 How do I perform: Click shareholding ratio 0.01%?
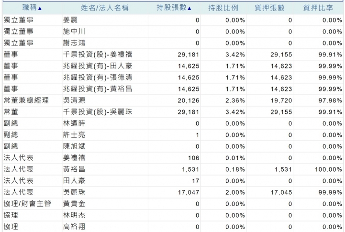[235, 158]
